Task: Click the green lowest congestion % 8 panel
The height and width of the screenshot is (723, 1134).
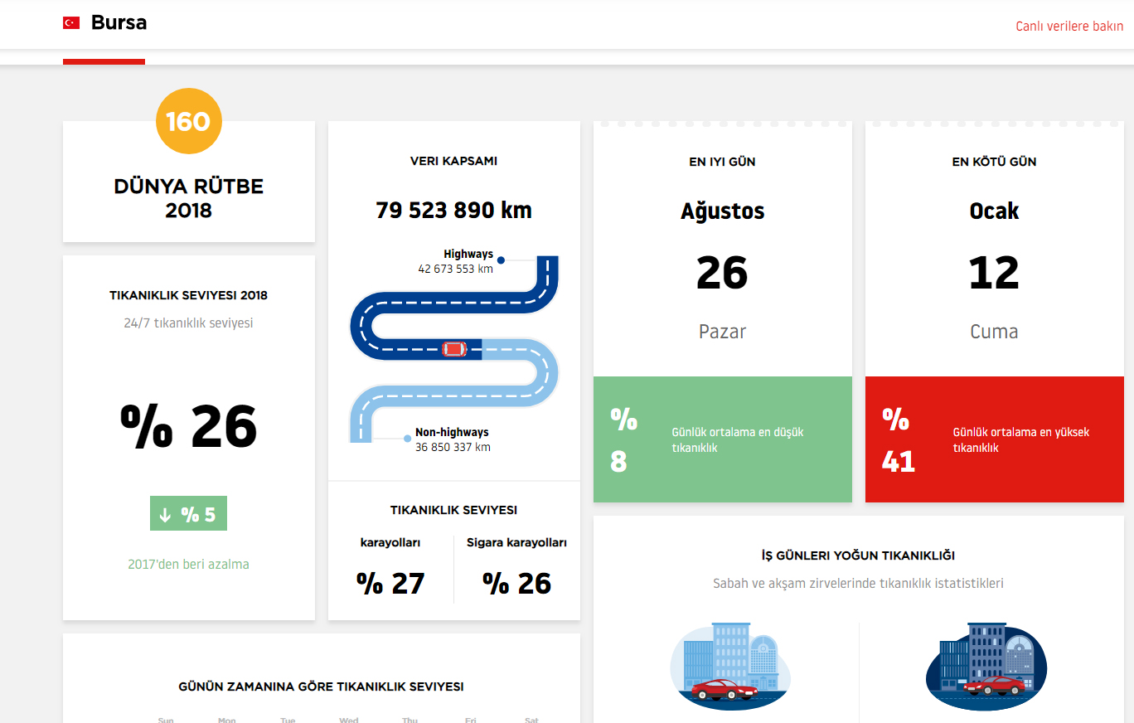Action: [x=722, y=439]
